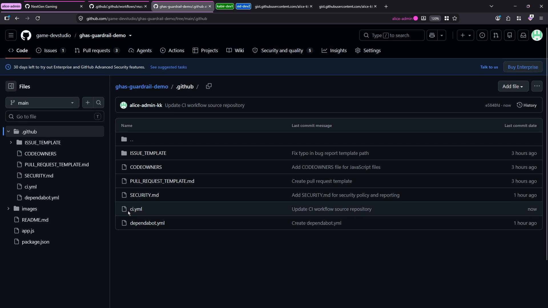Bookmark this page with star icon
Screen dimensions: 548x308
pos(455,18)
